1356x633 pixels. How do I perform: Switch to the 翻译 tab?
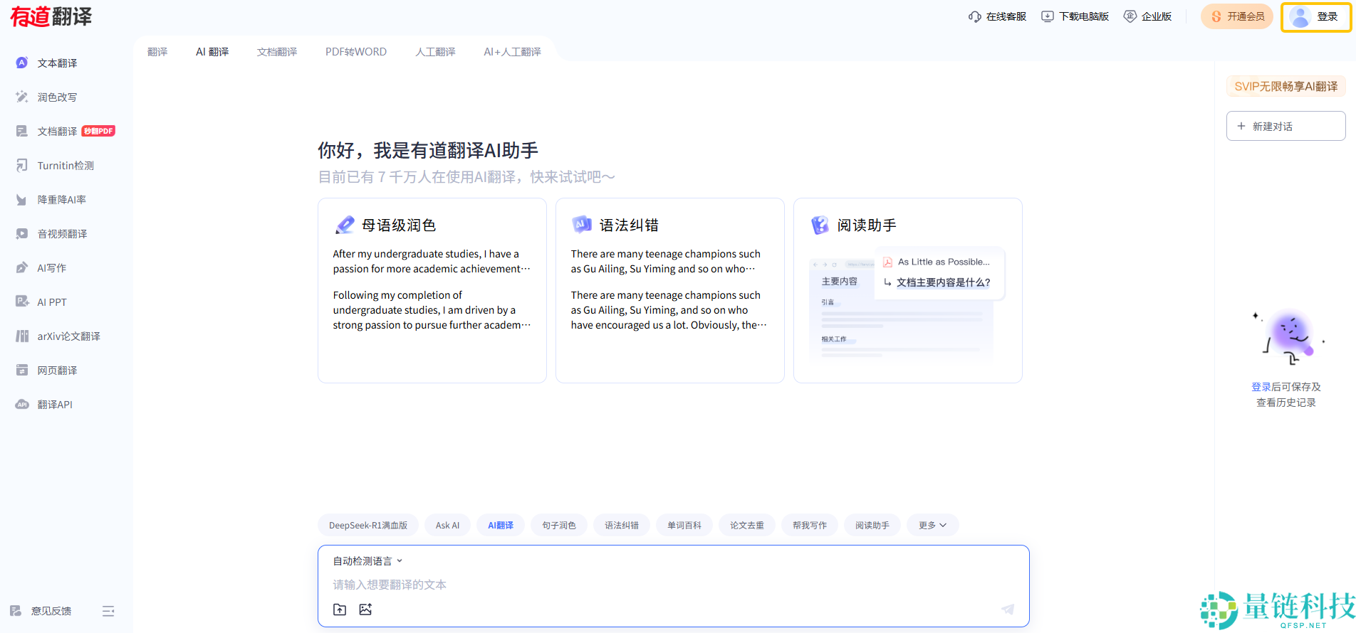tap(157, 52)
